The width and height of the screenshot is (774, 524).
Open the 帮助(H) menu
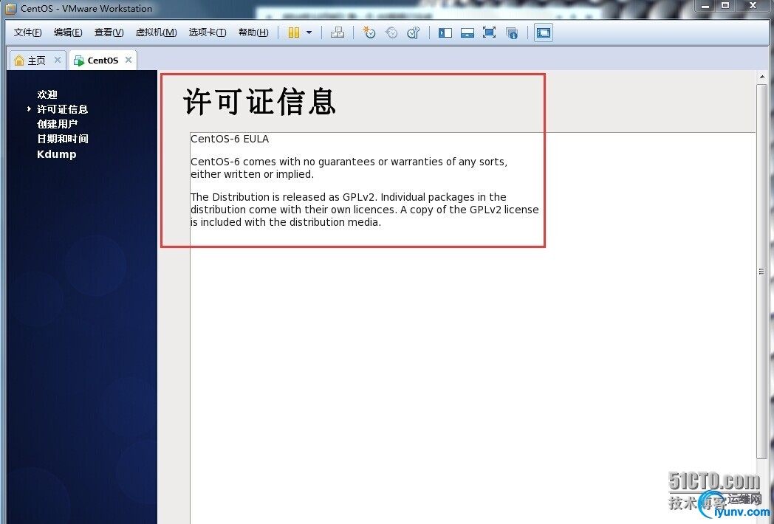253,32
